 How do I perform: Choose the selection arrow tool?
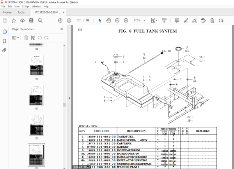point(100,21)
